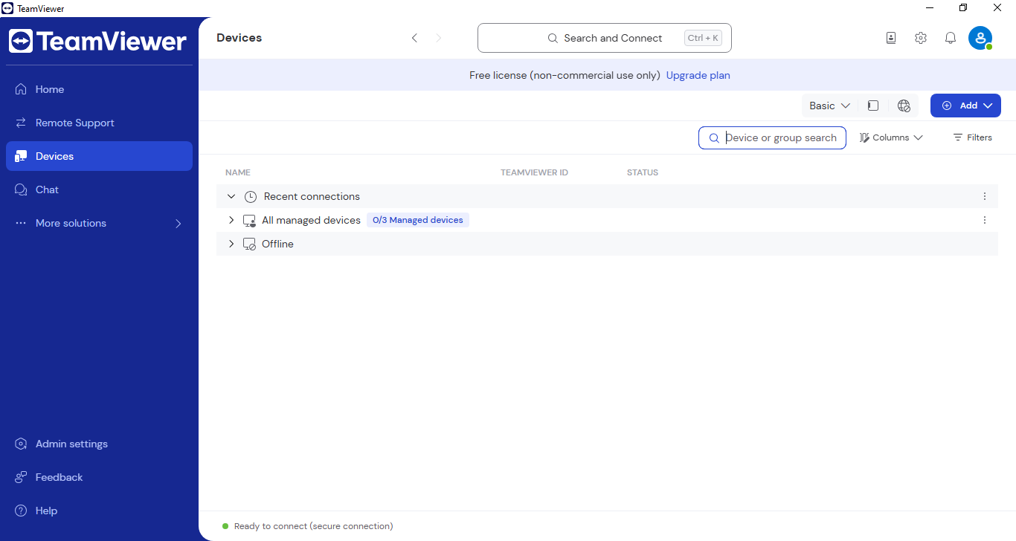Screen dimensions: 1016x541
Task: Click three-dot menu for All managed devices
Action: pyautogui.click(x=985, y=220)
